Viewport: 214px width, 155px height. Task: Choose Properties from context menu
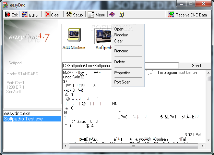point(122,73)
